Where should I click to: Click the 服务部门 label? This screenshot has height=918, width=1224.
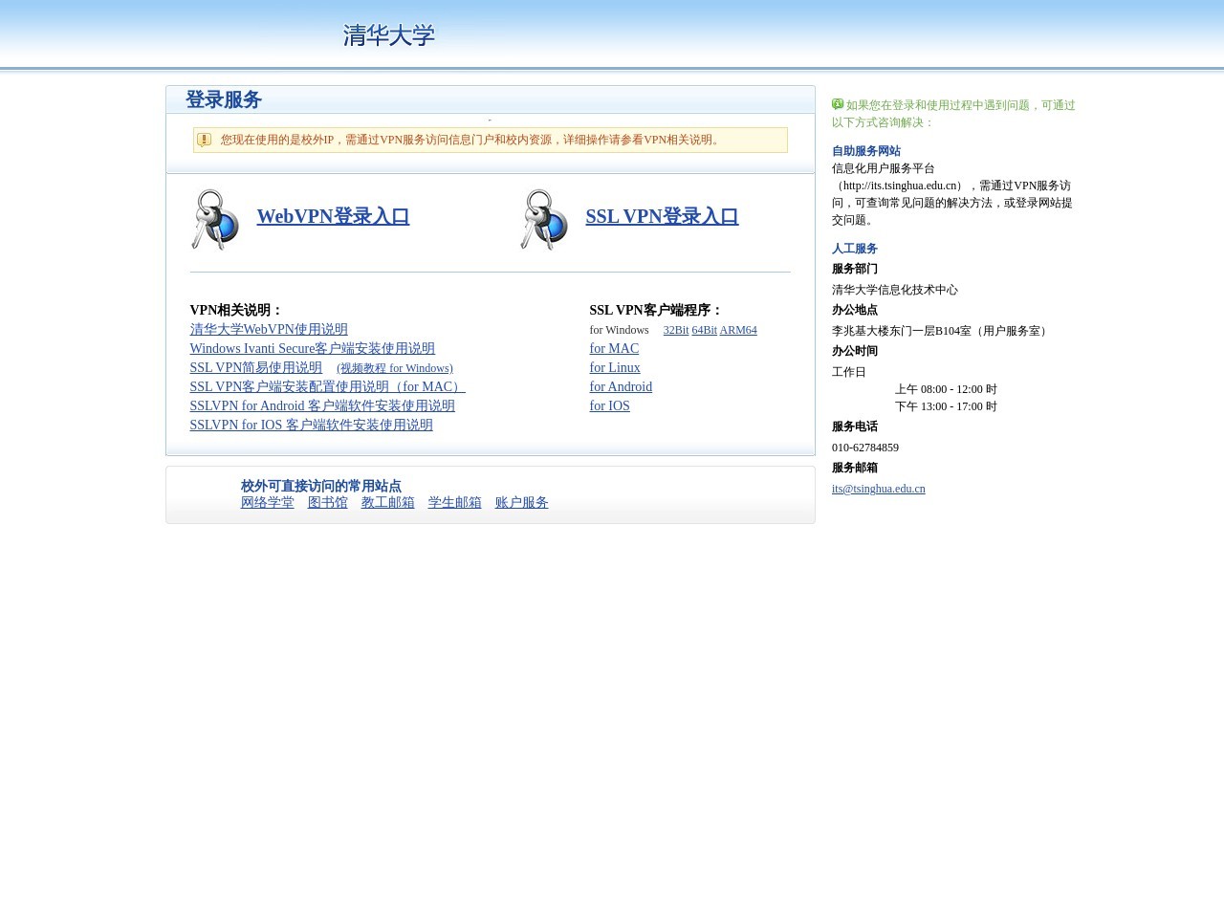click(x=855, y=269)
